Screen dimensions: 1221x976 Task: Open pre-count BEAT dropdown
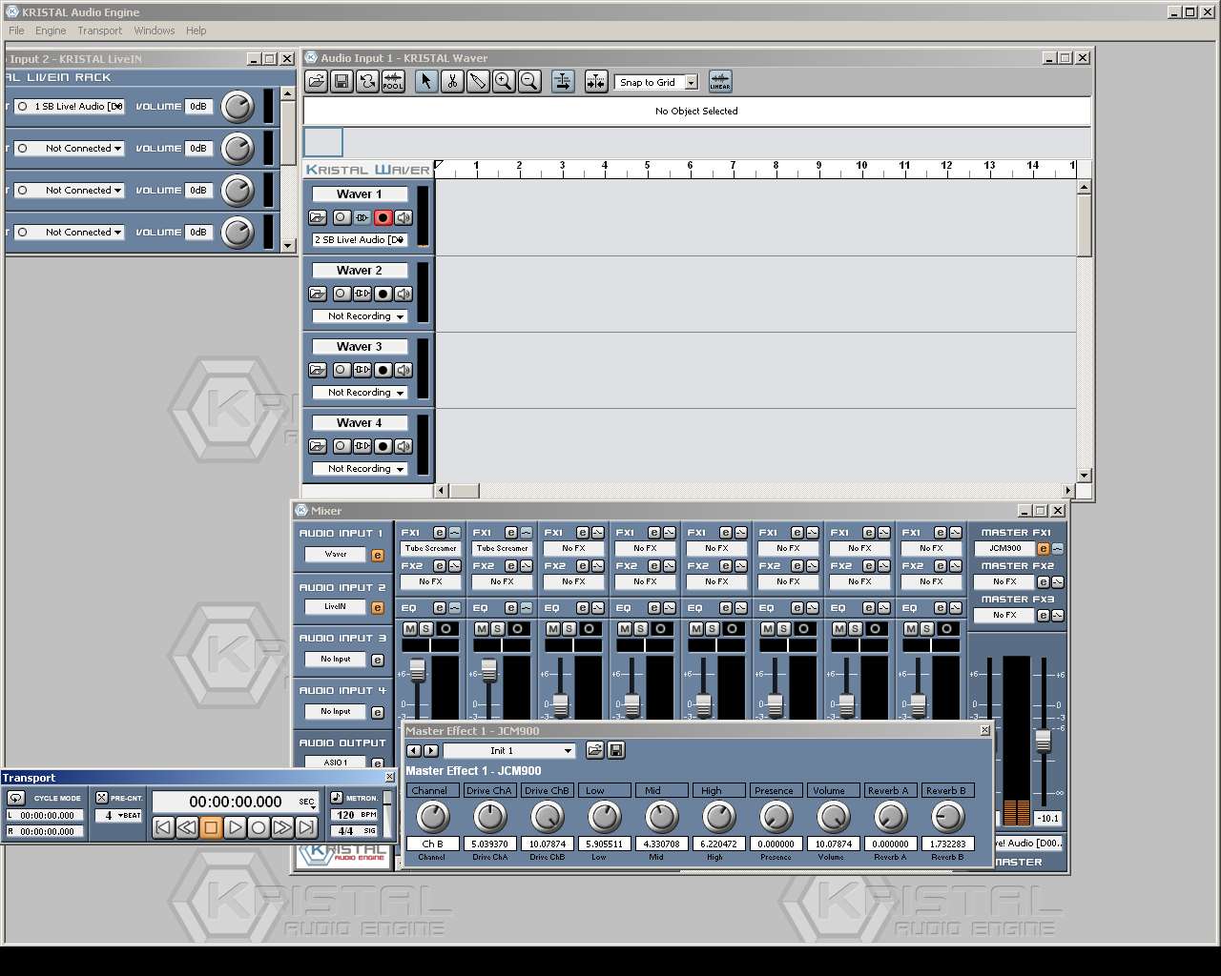coord(119,816)
